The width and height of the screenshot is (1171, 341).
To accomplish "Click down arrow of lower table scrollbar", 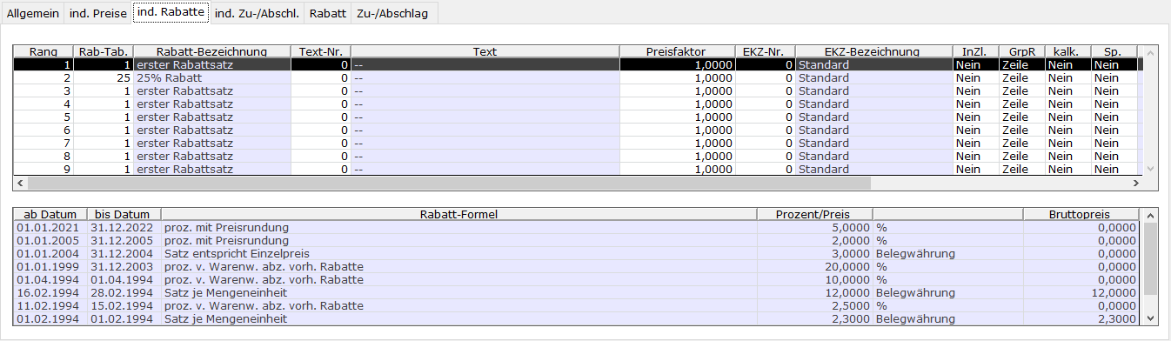I will click(x=1151, y=318).
